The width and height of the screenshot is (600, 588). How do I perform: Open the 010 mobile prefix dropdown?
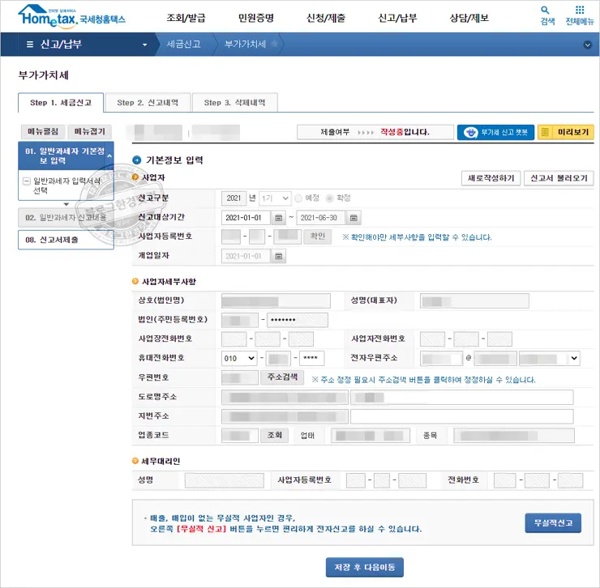(239, 358)
